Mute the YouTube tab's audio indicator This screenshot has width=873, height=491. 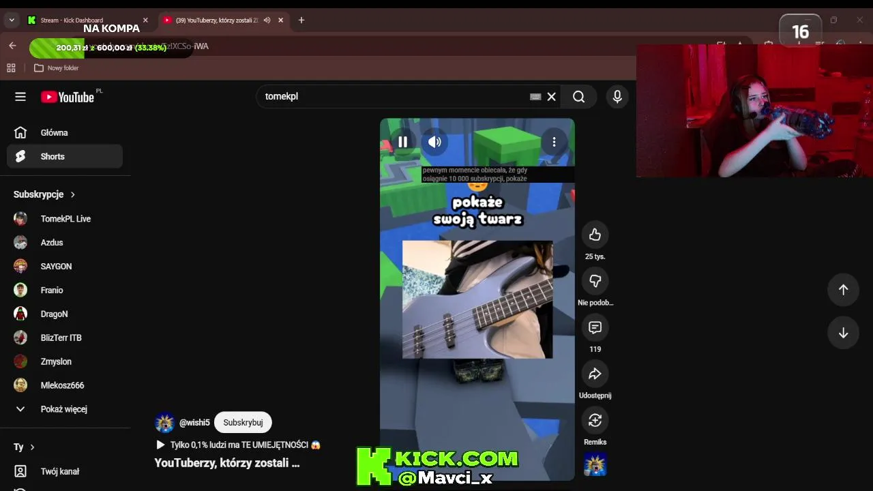click(x=267, y=20)
